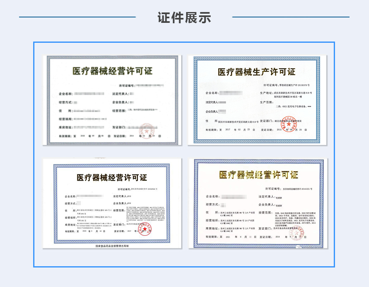Click the gold 医疗器械经营许可证 title text
The image size is (369, 287).
(258, 174)
